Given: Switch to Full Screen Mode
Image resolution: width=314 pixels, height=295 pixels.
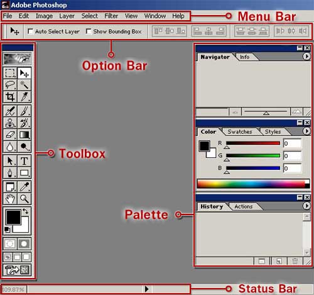Looking at the screenshot, I should 26,257.
